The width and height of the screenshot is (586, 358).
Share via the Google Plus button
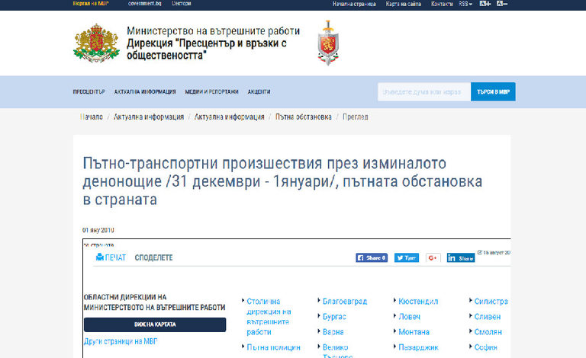click(x=433, y=257)
